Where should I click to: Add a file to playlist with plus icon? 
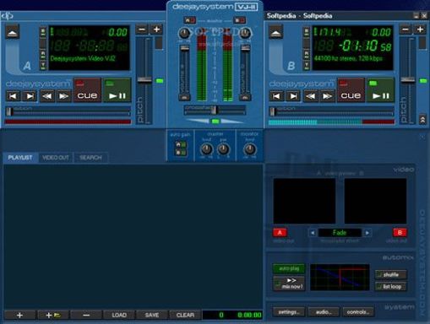click(19, 315)
